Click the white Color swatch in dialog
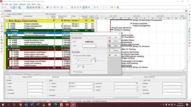This screenshot has height=107, width=191. [89, 46]
